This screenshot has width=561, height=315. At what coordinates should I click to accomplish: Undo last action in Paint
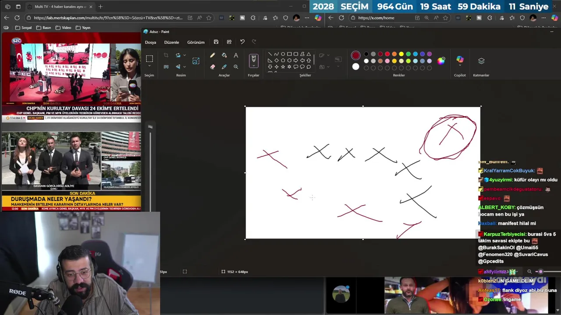[242, 42]
